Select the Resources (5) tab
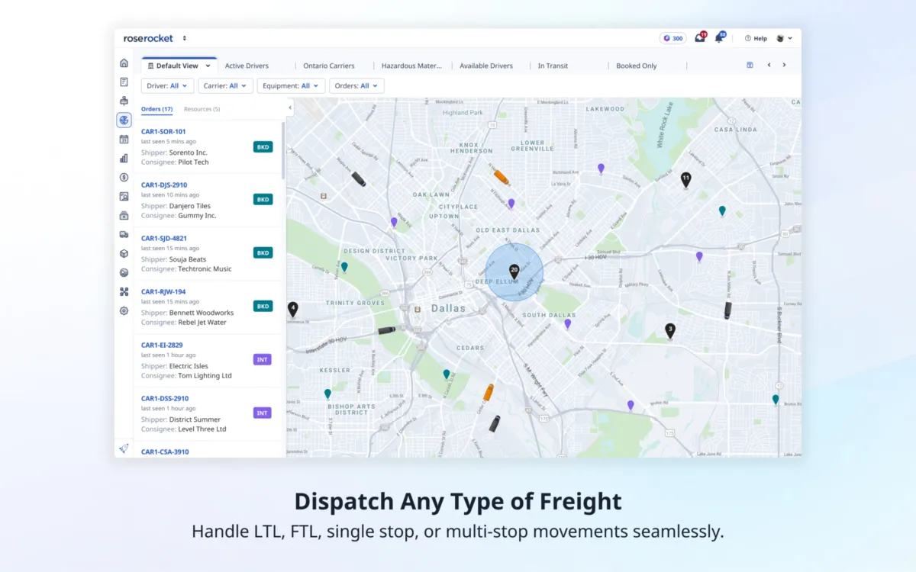The width and height of the screenshot is (916, 572). [x=202, y=109]
